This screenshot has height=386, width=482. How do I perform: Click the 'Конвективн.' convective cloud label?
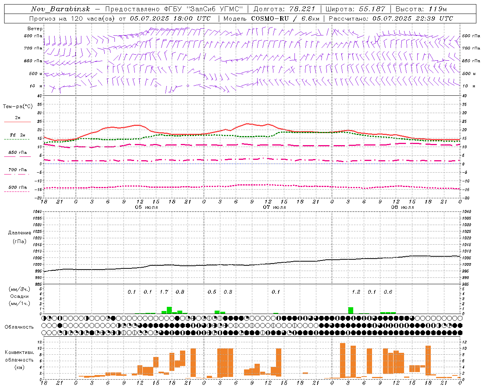pyautogui.click(x=19, y=352)
